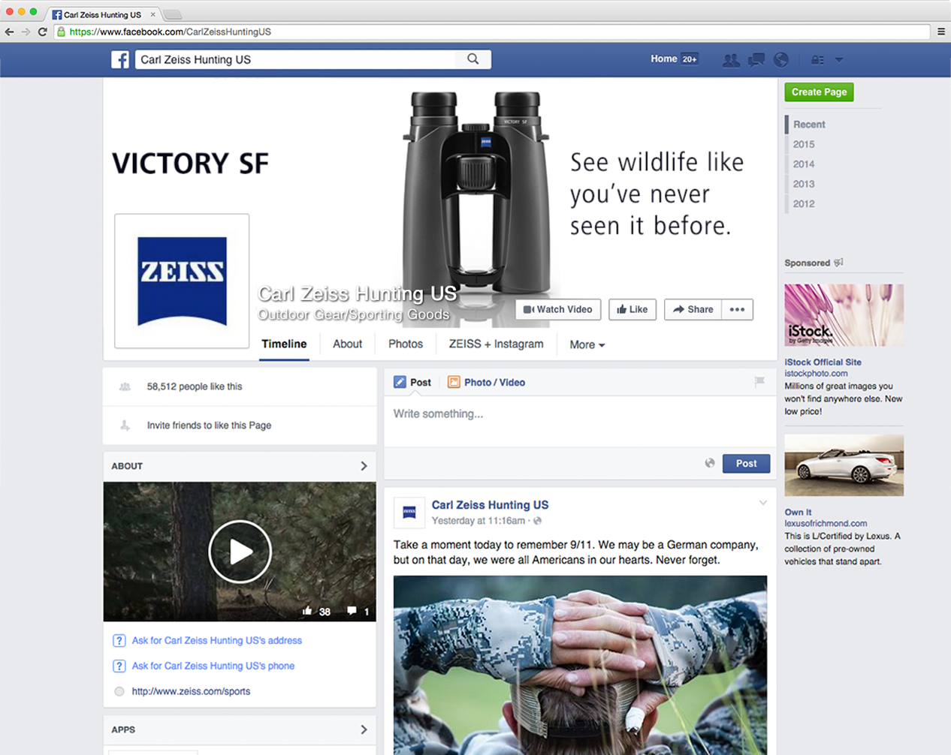Select Post composer tab
The height and width of the screenshot is (755, 951).
tap(412, 382)
